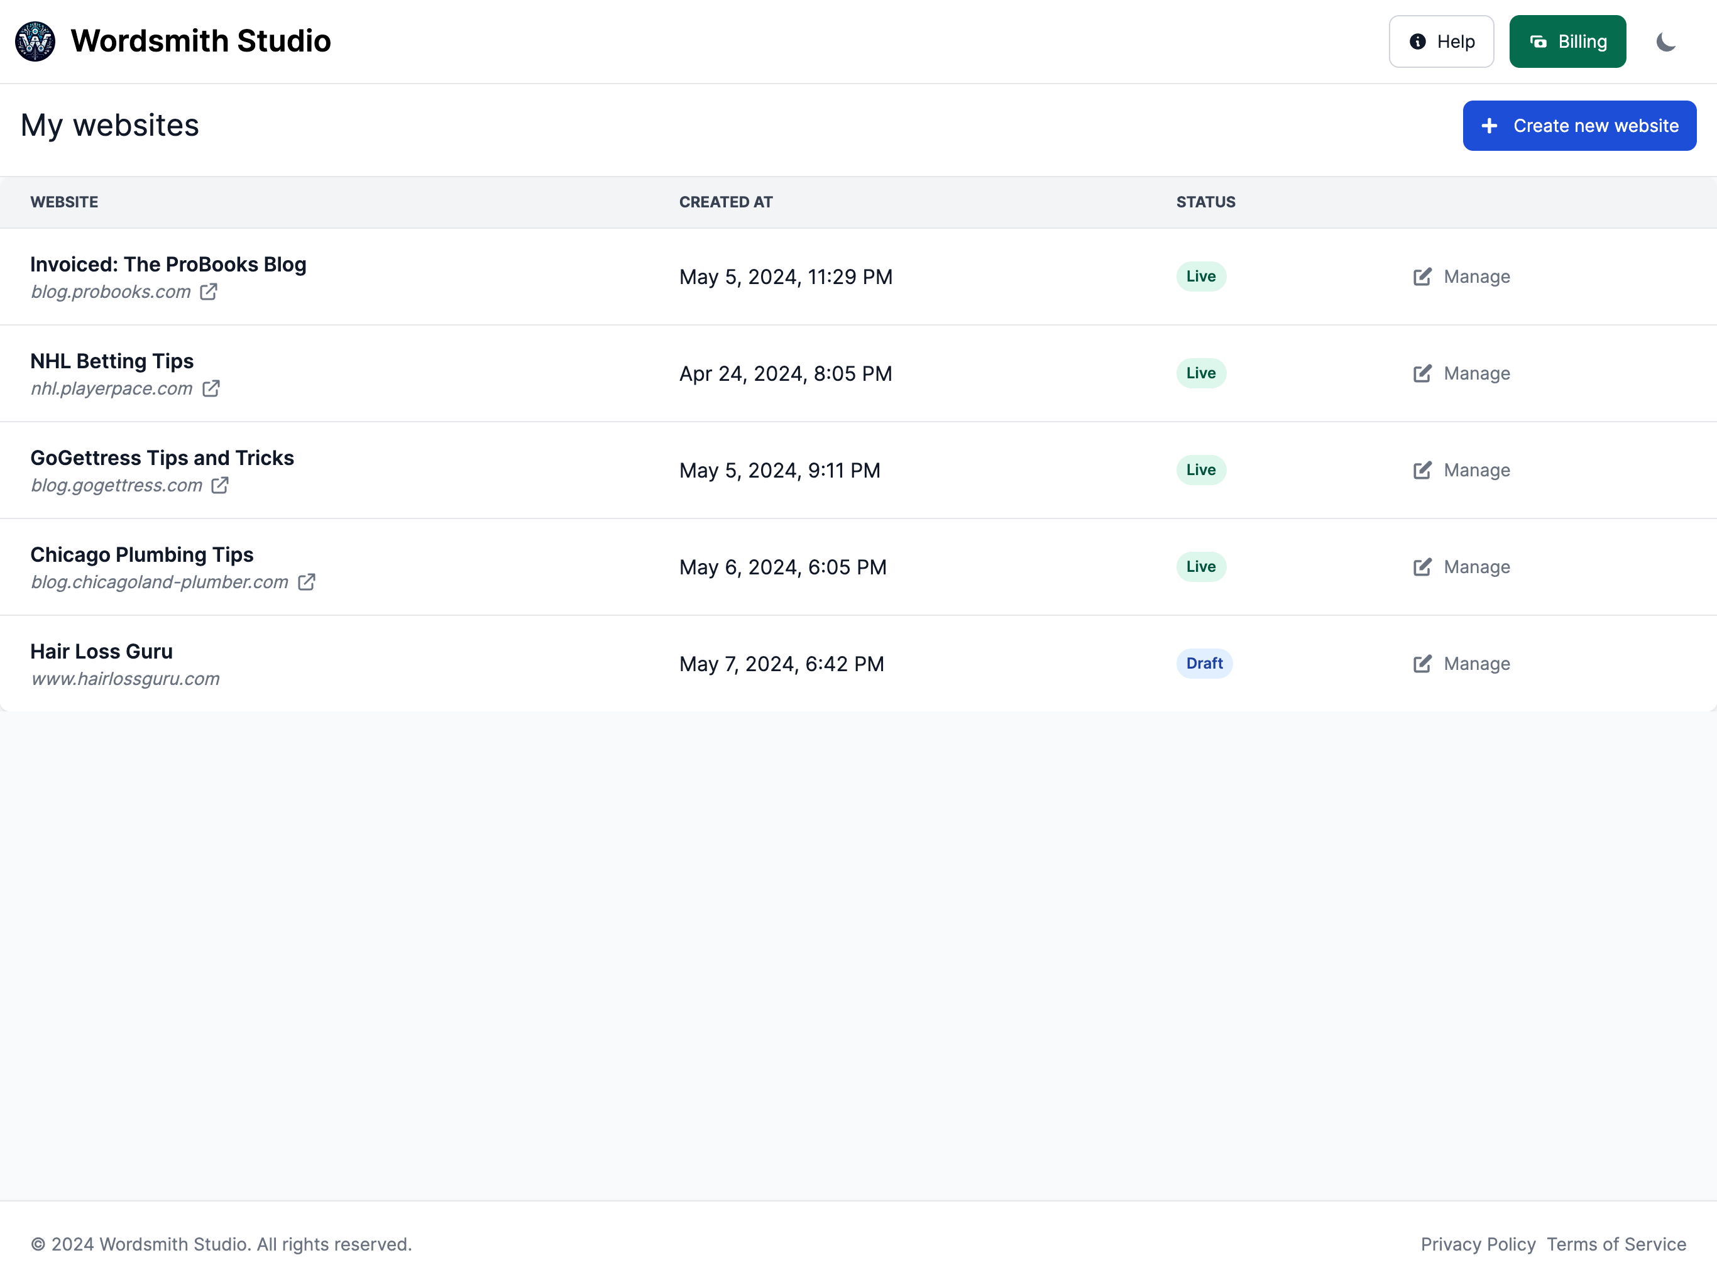Toggle dark mode moon icon

(x=1665, y=41)
